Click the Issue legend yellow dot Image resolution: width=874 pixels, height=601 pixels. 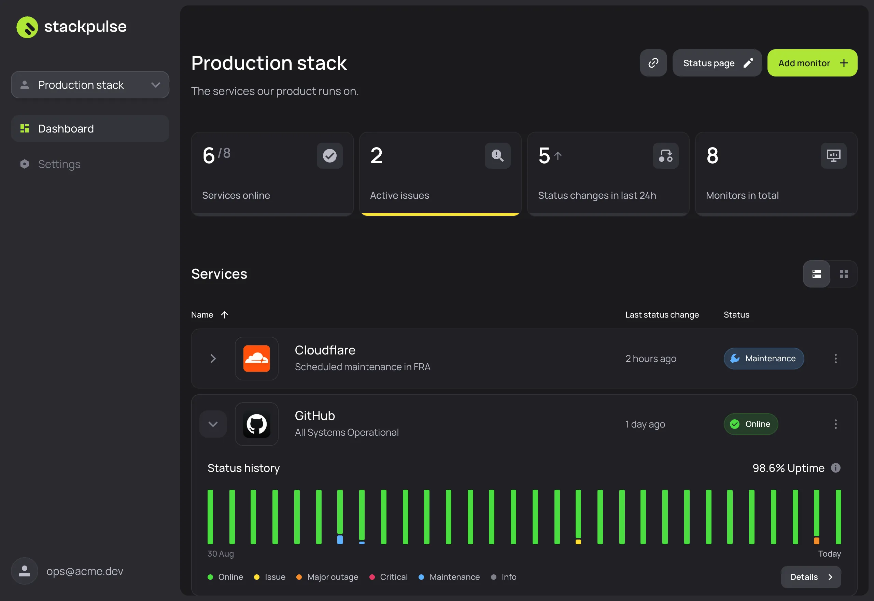point(256,577)
